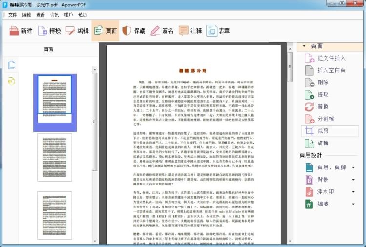The height and width of the screenshot is (247, 366).
Task: Collapse the 頁面 panel section arrow
Action: [304, 46]
